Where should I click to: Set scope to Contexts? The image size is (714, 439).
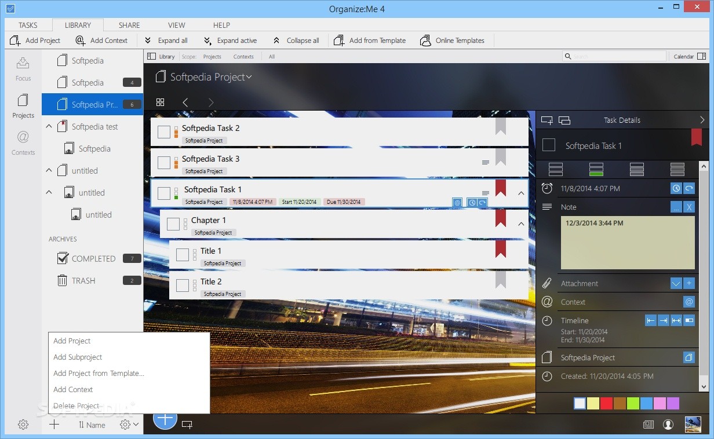point(243,57)
